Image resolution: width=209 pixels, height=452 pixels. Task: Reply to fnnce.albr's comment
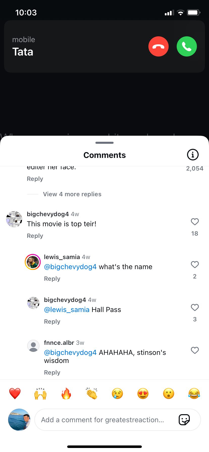[x=52, y=373]
